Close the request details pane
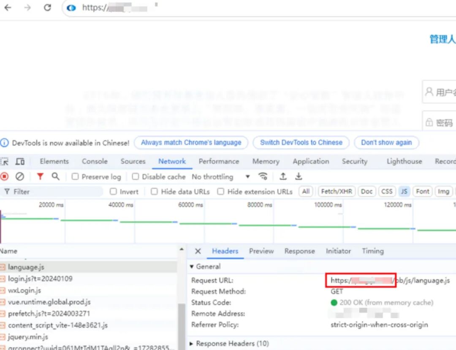Screen dimensions: 456x350 coord(198,251)
